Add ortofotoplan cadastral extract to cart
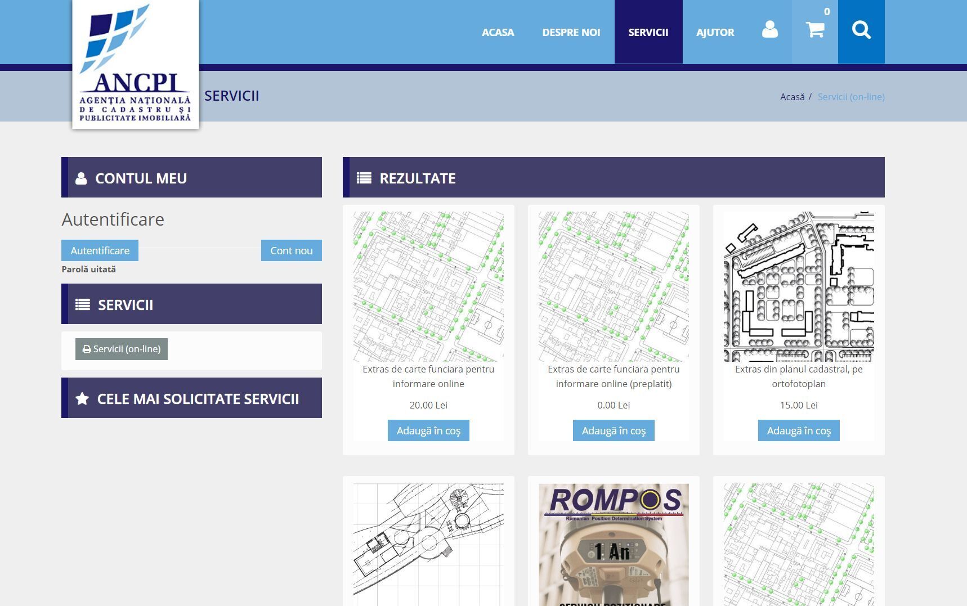 (x=798, y=431)
